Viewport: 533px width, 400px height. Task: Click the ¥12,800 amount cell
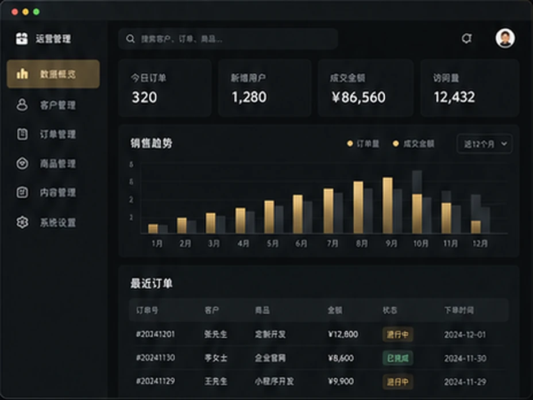pyautogui.click(x=343, y=334)
